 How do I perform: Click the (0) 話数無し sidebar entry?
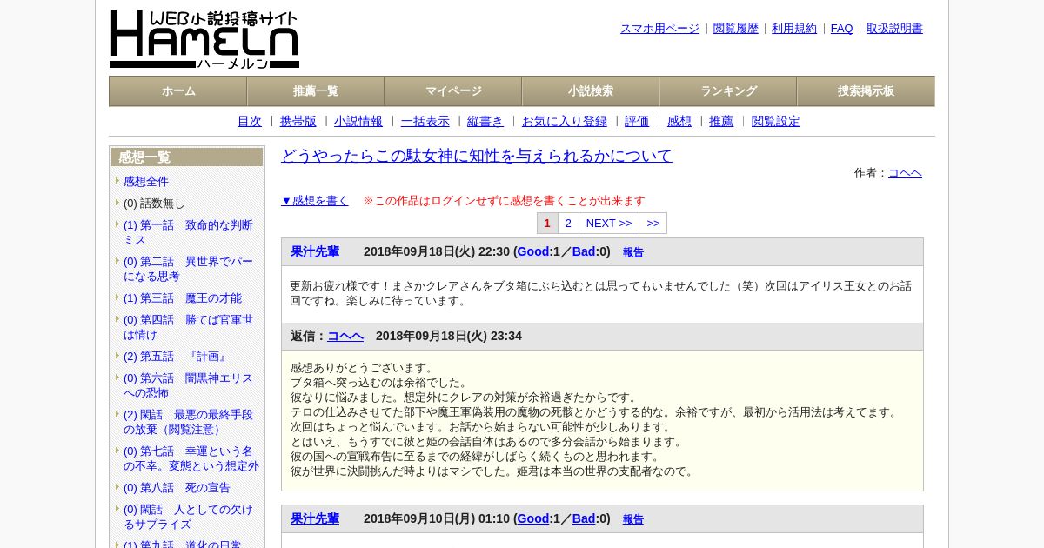point(154,204)
